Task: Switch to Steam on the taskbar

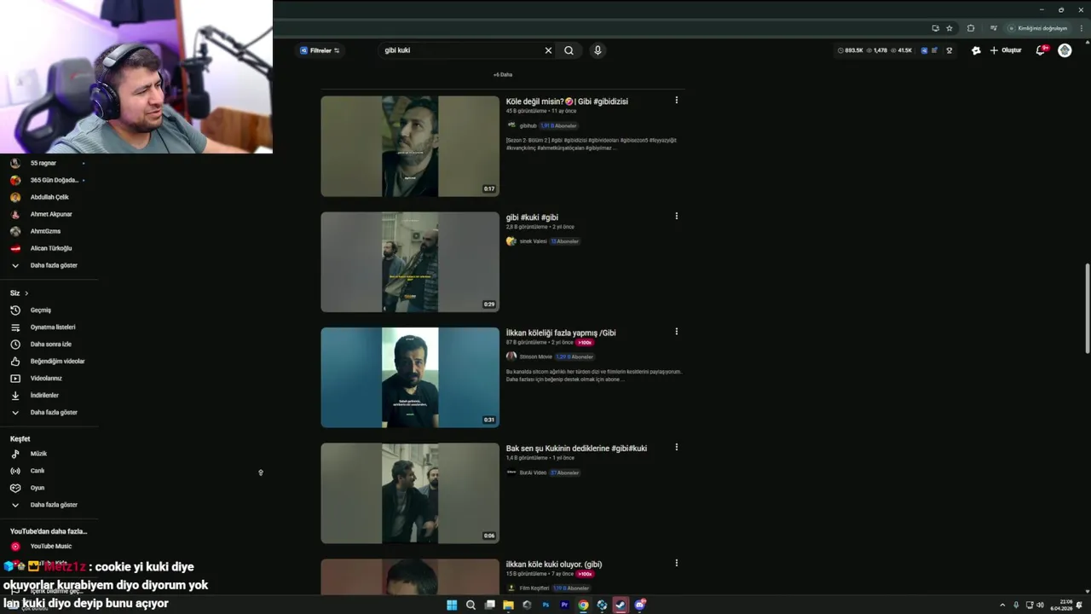Action: (x=621, y=605)
